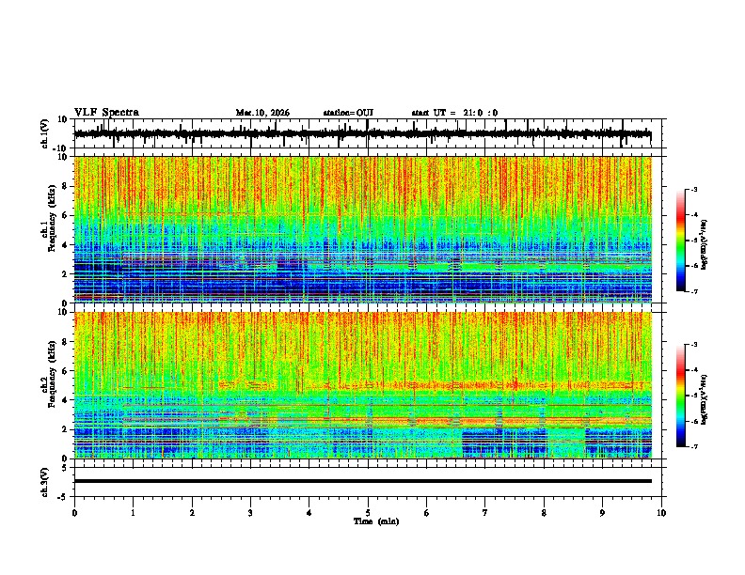Click the '2' tick on ch.2 frequency axis
Screen dimensions: 745x575
[x=65, y=429]
